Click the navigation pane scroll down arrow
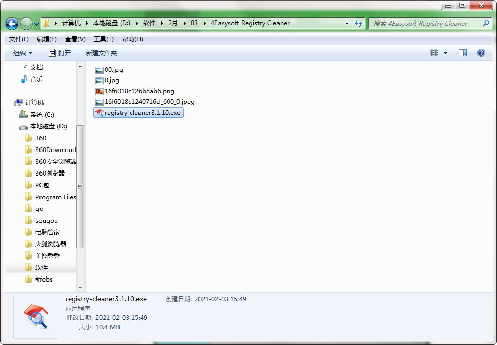This screenshot has height=345, width=497. (x=81, y=288)
